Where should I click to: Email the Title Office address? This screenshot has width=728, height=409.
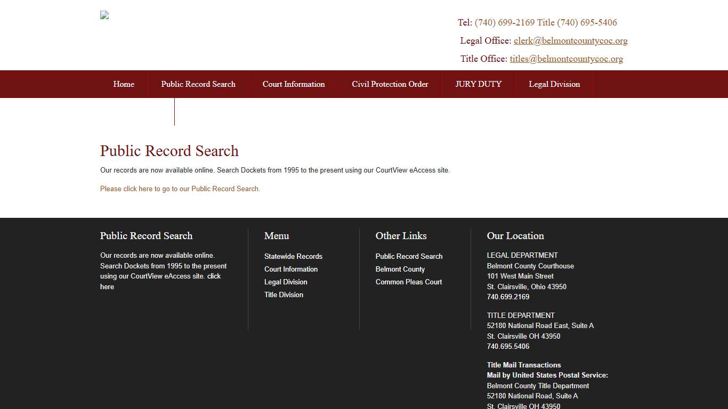click(x=567, y=59)
